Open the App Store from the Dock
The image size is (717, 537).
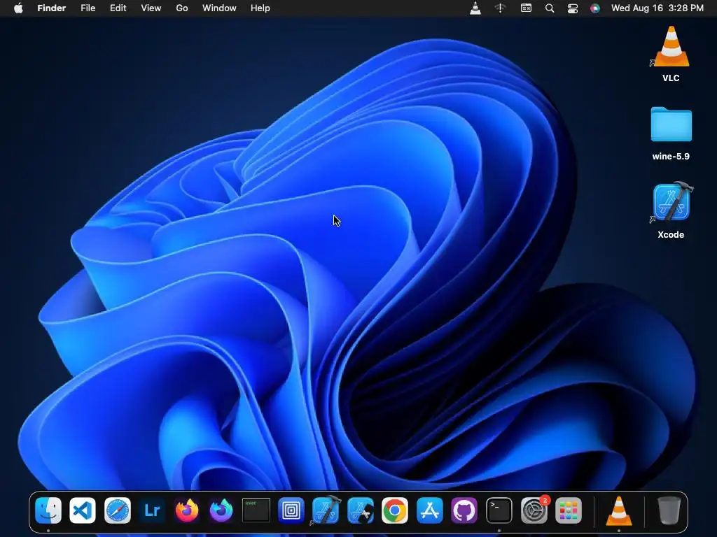430,510
